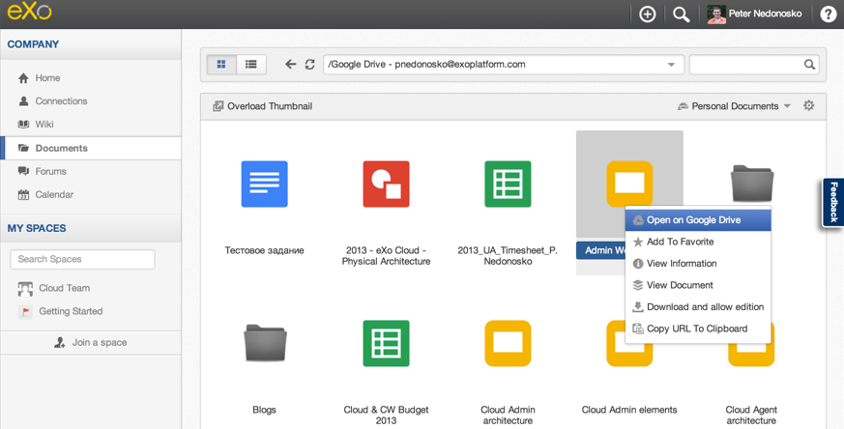Open the plus create menu in top bar
The image size is (844, 429).
point(647,14)
